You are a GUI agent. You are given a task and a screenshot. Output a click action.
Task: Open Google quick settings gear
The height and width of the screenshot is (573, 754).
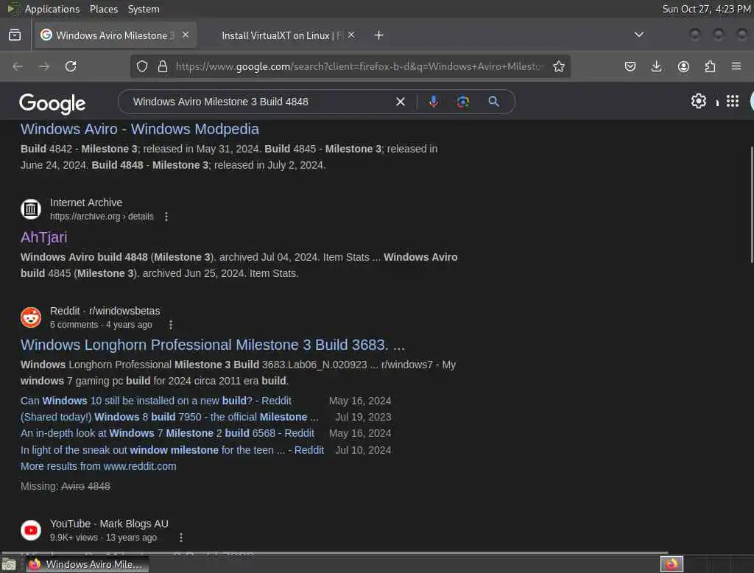pos(698,101)
